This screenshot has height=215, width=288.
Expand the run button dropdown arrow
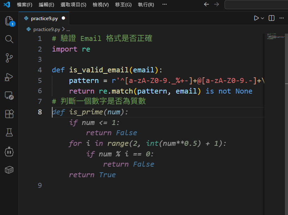tap(263, 18)
